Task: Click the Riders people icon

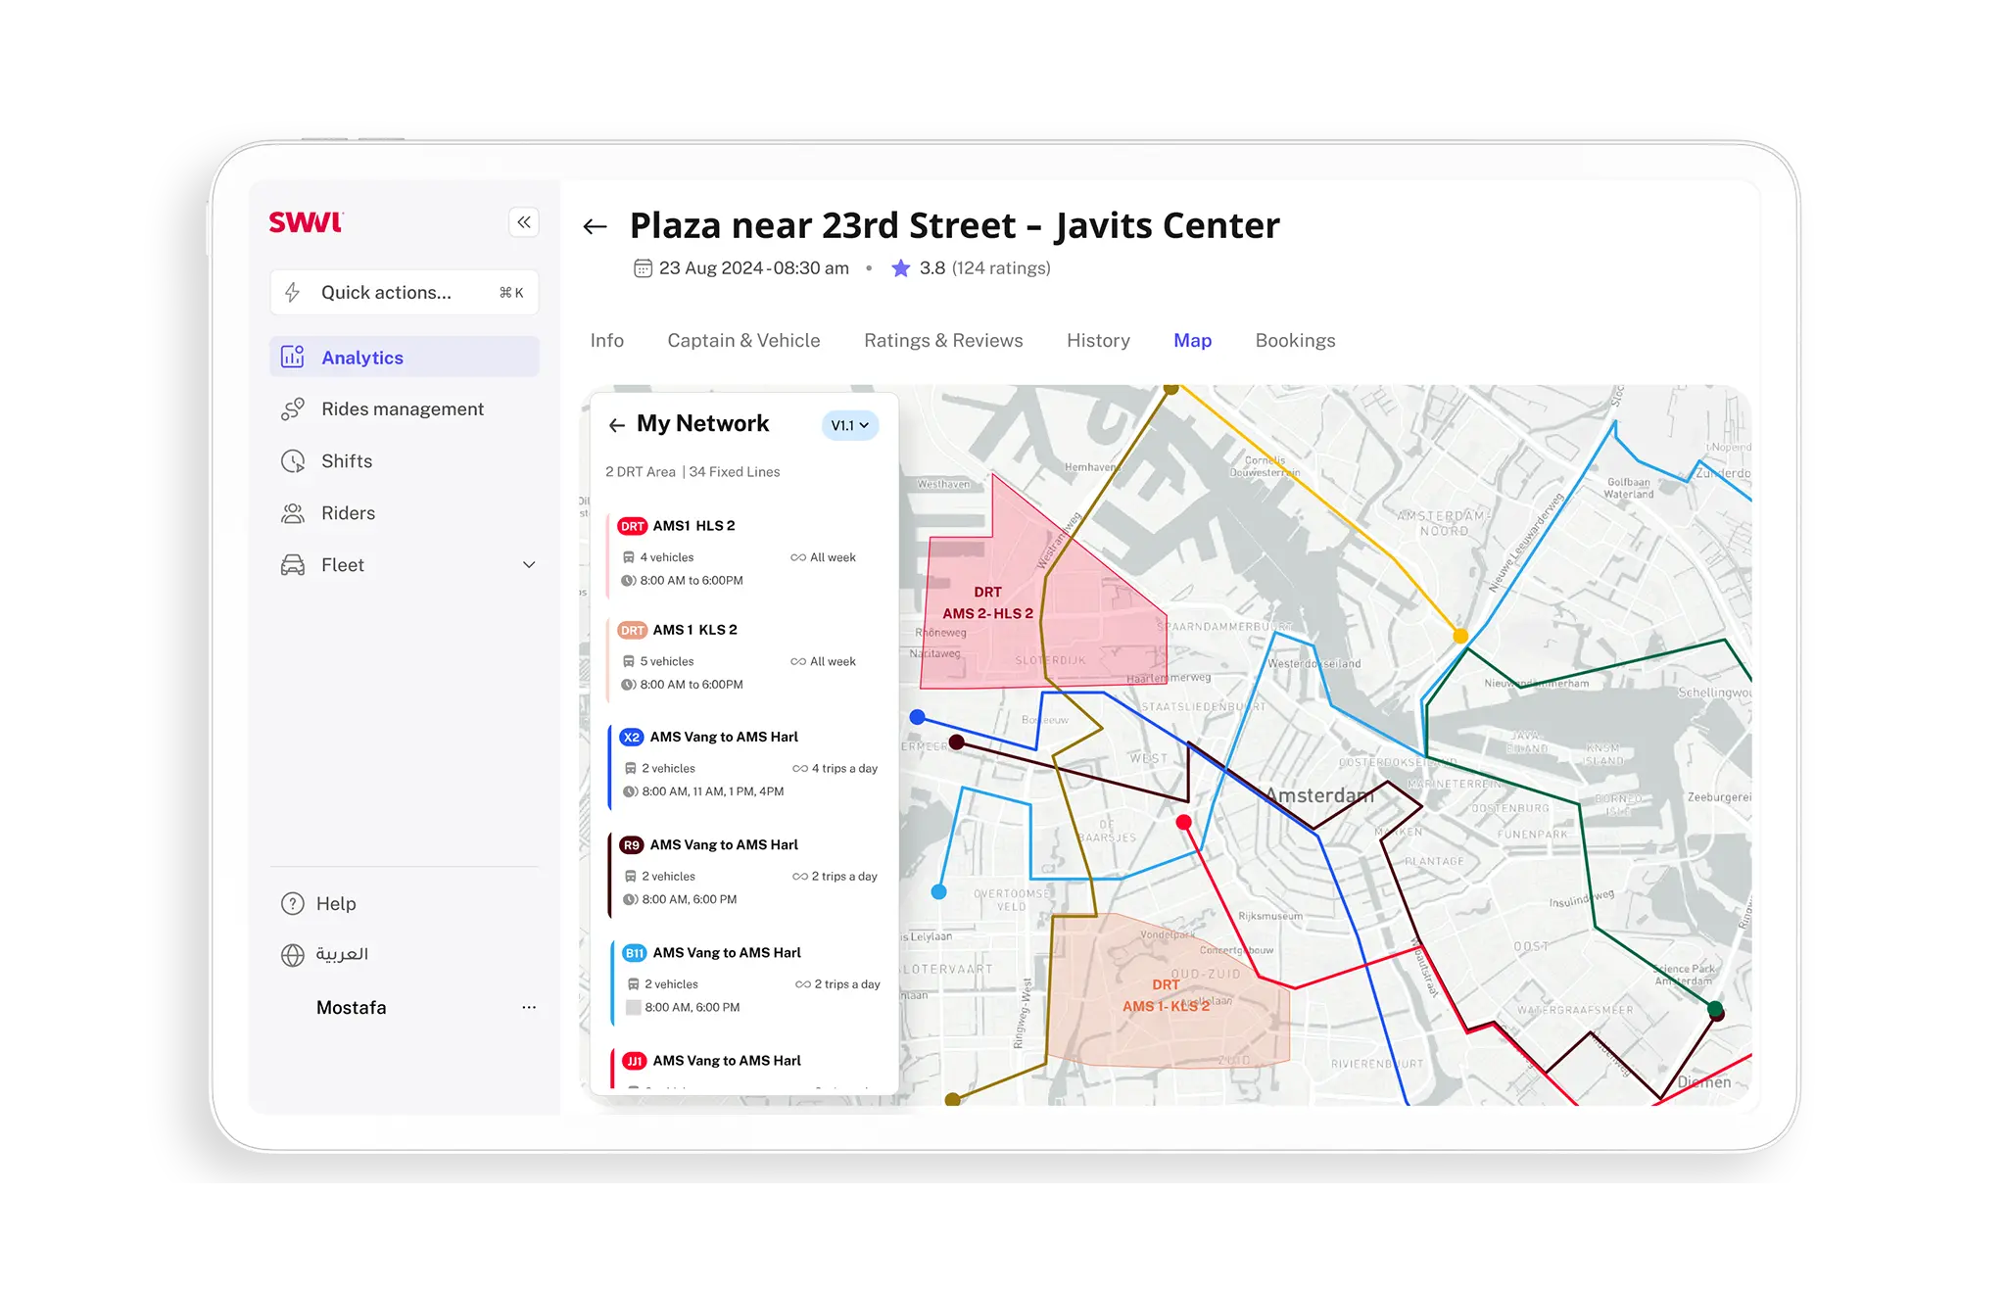Action: 293,512
